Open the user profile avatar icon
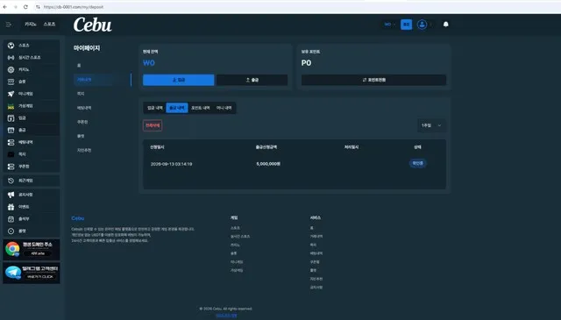Image resolution: width=561 pixels, height=320 pixels. coord(422,25)
